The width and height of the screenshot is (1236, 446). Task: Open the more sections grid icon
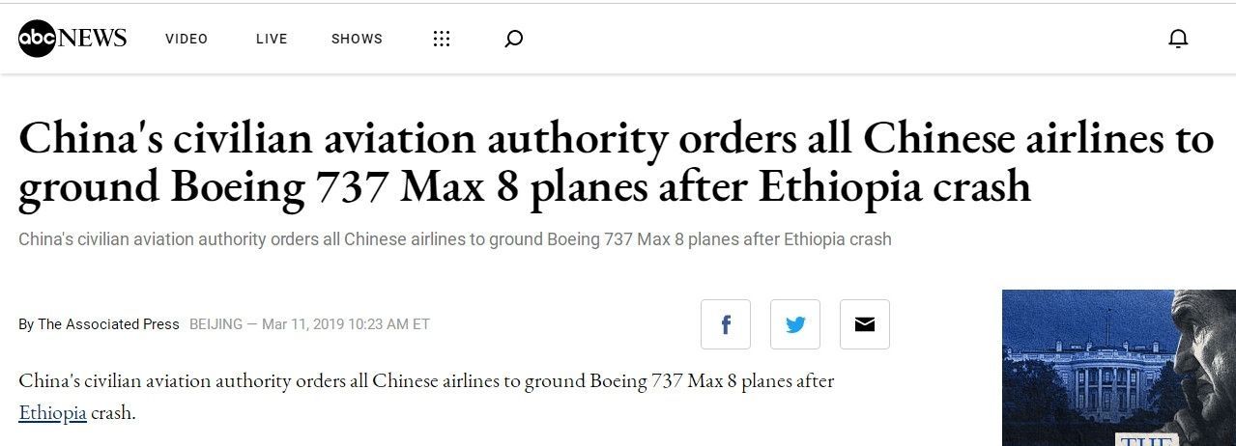442,39
